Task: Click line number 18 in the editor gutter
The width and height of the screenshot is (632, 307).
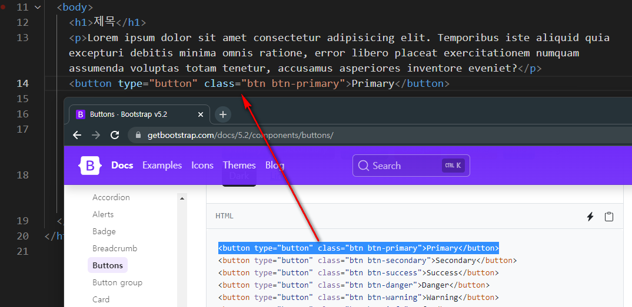Action: (23, 175)
